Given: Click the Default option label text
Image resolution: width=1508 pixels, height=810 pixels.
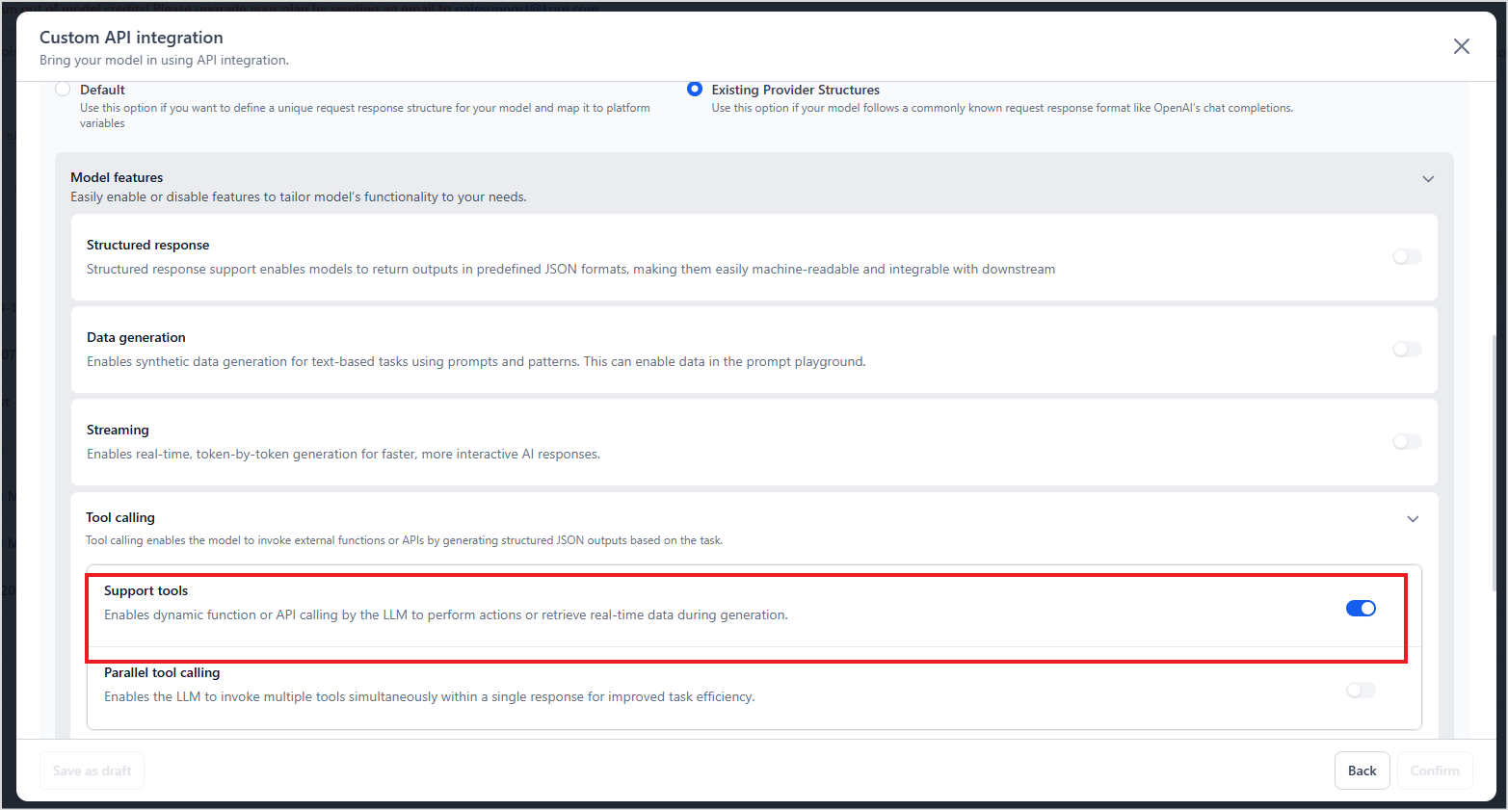Looking at the screenshot, I should (102, 90).
